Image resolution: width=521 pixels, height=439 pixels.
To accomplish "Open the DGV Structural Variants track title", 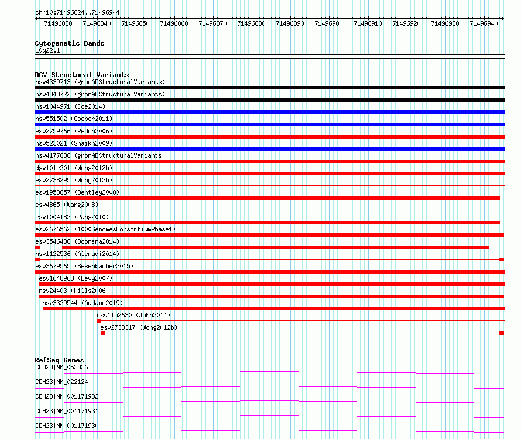I will 82,75.
